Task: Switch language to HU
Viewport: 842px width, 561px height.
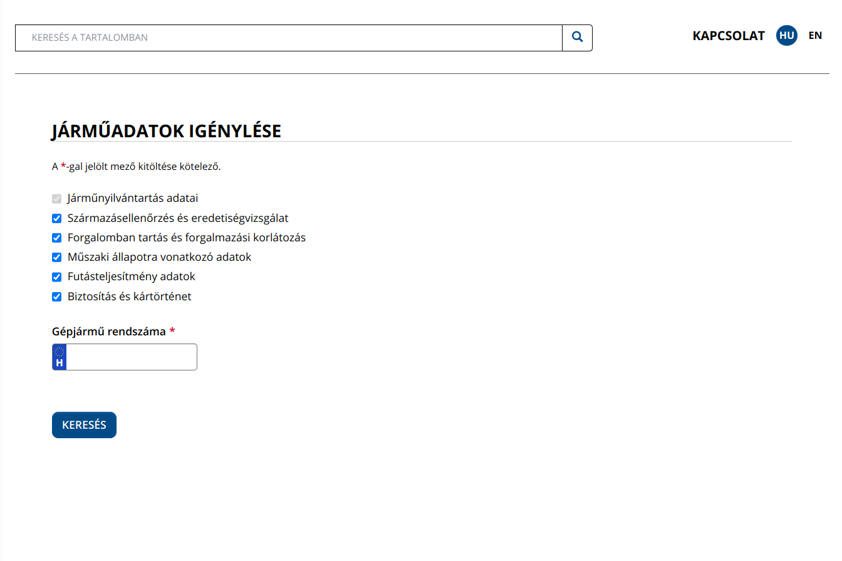Action: click(x=786, y=36)
